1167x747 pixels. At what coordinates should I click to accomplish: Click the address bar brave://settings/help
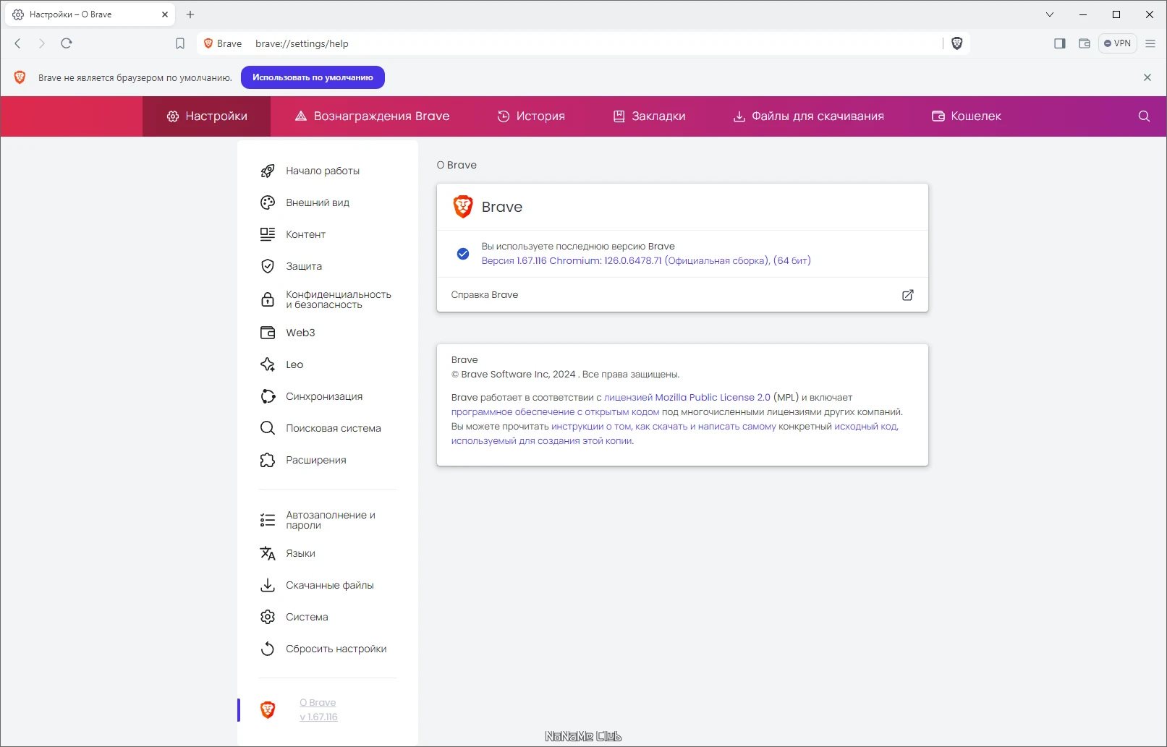pos(302,43)
